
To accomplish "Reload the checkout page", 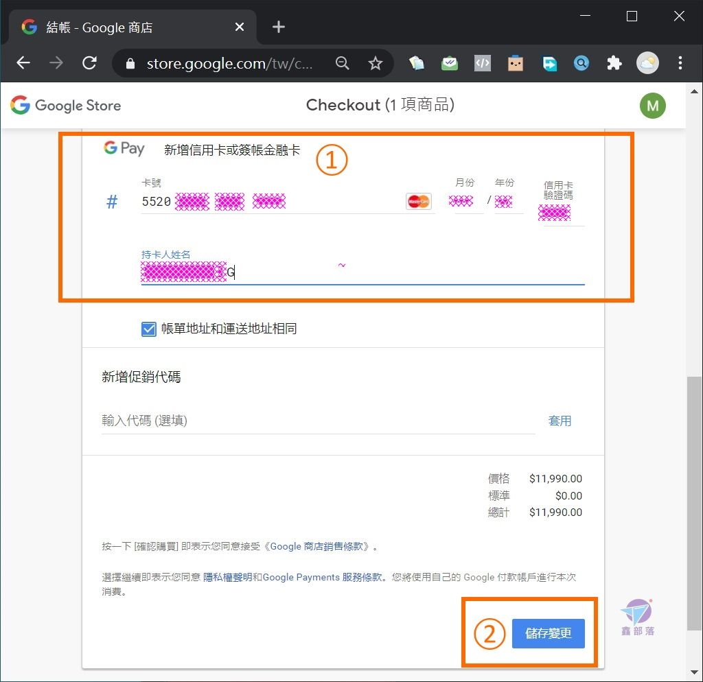I will pyautogui.click(x=90, y=62).
